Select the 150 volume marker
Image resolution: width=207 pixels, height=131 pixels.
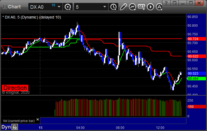[x=196, y=107]
